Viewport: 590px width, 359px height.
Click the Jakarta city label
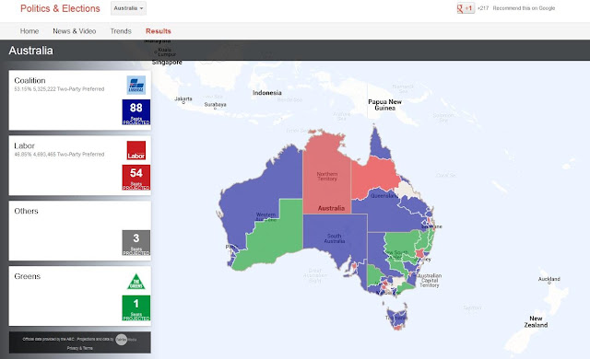pos(183,98)
